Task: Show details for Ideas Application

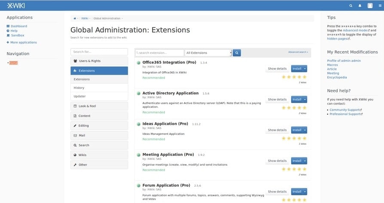Action: pos(277,130)
